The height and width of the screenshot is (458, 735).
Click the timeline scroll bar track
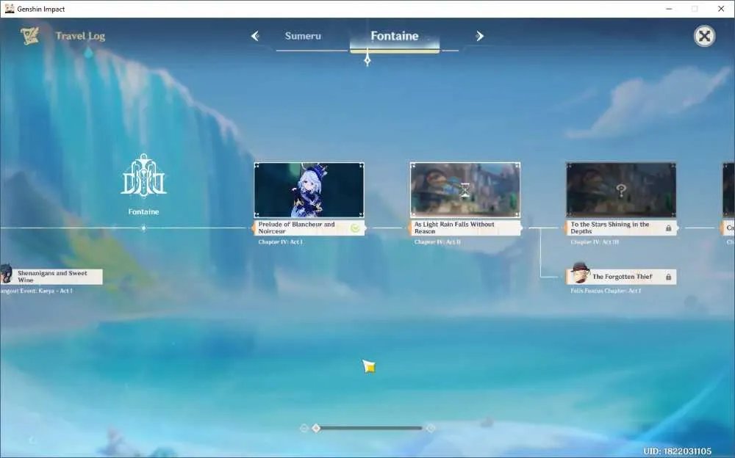[x=367, y=428]
